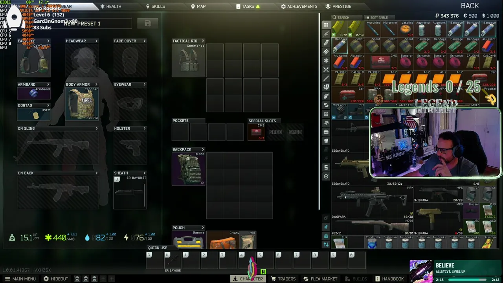Expand Armband slot options arrow
This screenshot has height=283, width=503.
(x=48, y=85)
